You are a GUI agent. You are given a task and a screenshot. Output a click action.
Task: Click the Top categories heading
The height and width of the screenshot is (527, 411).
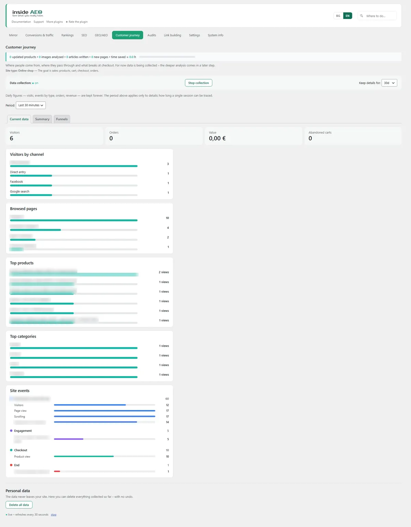pos(23,336)
